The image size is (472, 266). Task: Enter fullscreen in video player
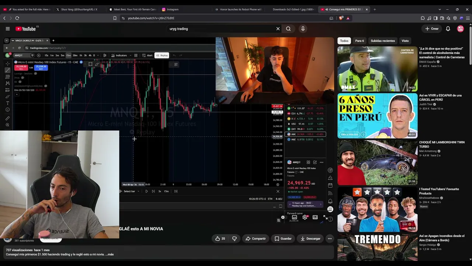coord(325,217)
